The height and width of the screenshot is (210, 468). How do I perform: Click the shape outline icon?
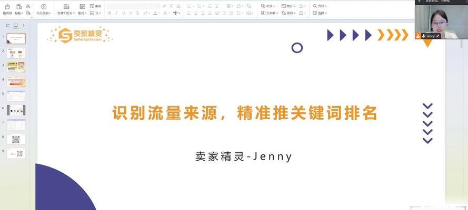[x=302, y=13]
